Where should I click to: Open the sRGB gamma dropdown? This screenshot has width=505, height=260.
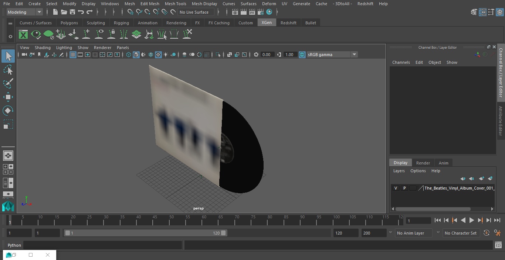[x=332, y=55]
